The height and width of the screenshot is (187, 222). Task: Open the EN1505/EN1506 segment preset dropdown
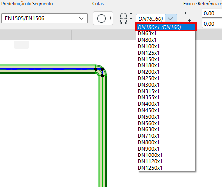(x=45, y=18)
